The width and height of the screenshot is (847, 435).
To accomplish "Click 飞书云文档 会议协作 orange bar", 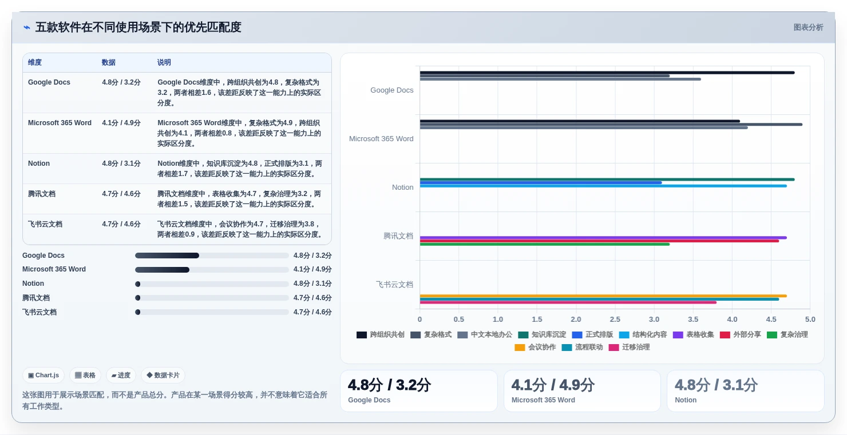I will pyautogui.click(x=603, y=296).
